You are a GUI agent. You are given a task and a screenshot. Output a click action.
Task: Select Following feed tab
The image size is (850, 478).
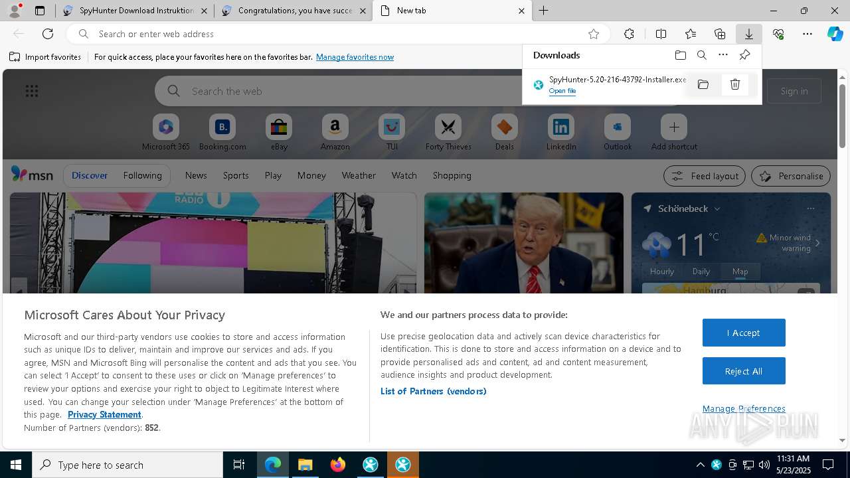[x=142, y=175]
